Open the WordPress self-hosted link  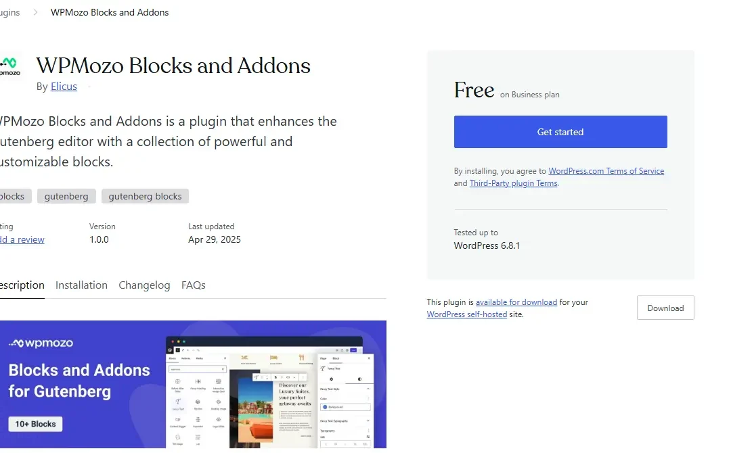tap(466, 314)
